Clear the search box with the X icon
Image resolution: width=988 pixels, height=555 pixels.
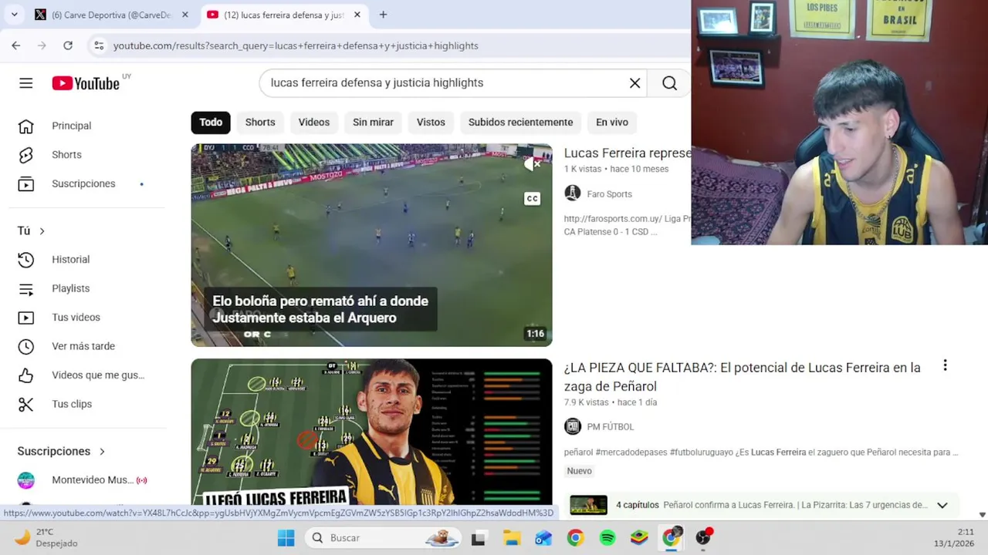click(x=634, y=83)
